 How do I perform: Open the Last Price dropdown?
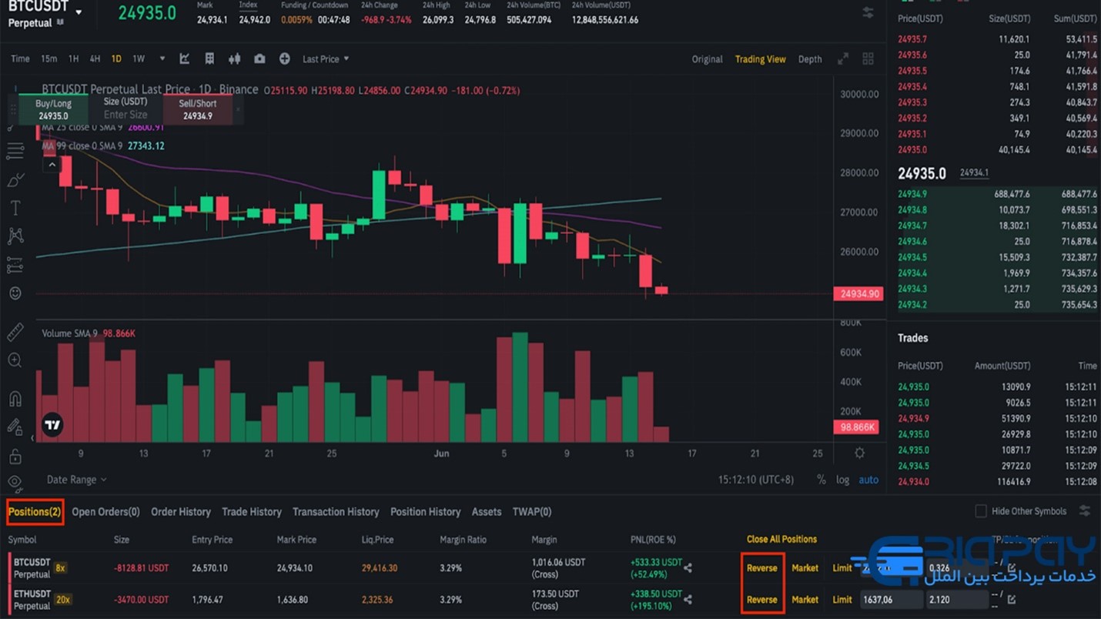click(326, 59)
